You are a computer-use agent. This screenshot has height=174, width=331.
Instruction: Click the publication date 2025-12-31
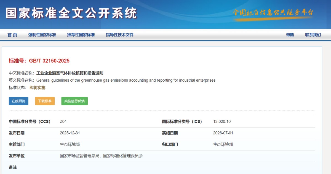coord(70,133)
